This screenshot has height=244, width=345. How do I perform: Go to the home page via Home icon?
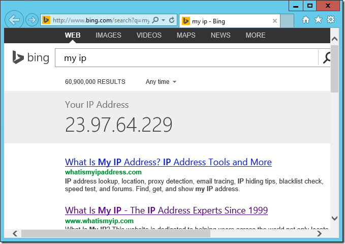coord(305,20)
